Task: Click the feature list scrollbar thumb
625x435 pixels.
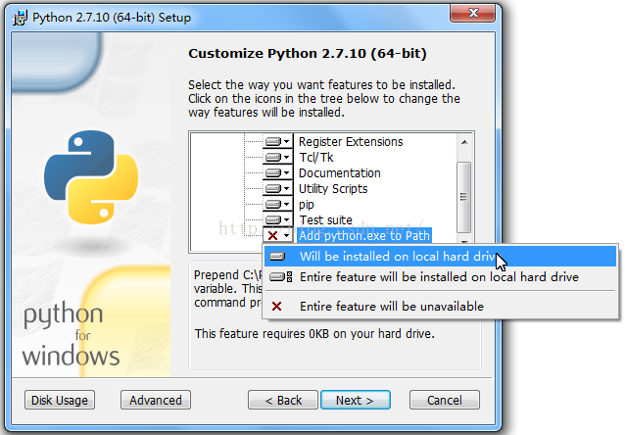Action: [464, 197]
